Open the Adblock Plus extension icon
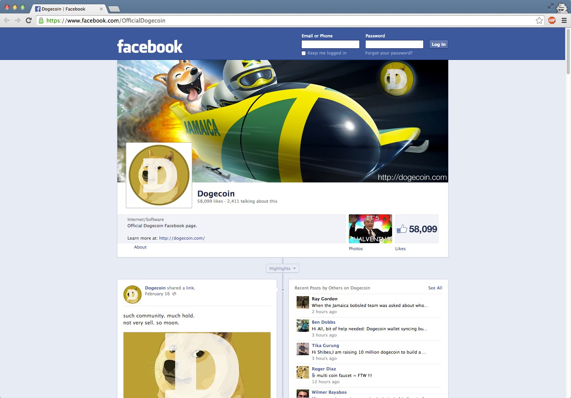The height and width of the screenshot is (398, 571). [552, 21]
